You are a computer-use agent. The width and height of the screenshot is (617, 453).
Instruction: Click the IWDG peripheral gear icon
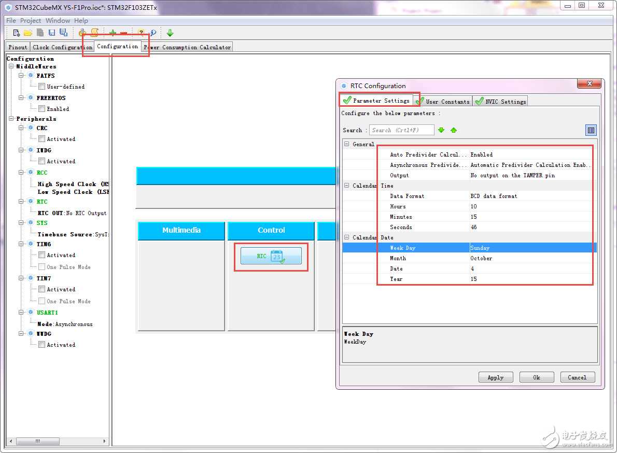(x=31, y=150)
